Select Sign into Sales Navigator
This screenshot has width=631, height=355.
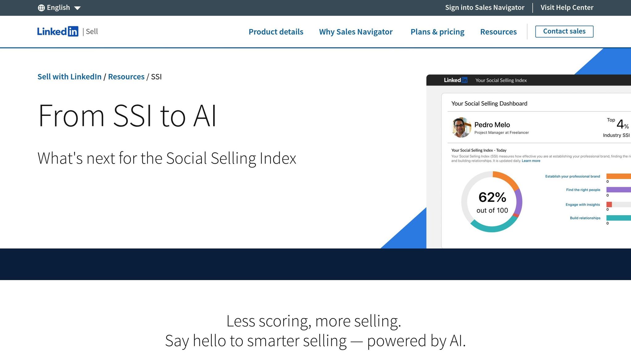click(x=485, y=7)
